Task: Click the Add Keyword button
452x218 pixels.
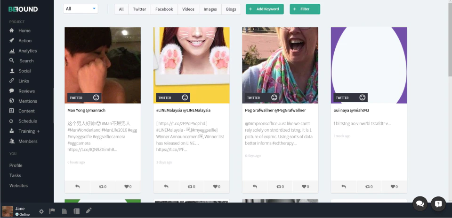Action: (x=265, y=9)
